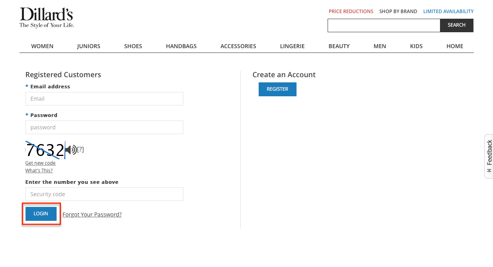Click the [?] help icon beside the captcha
This screenshot has width=493, height=267.
pos(81,150)
